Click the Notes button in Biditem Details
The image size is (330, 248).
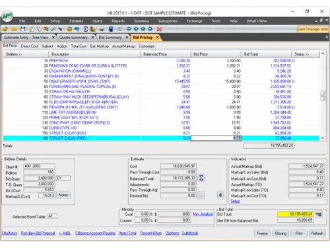63,195
